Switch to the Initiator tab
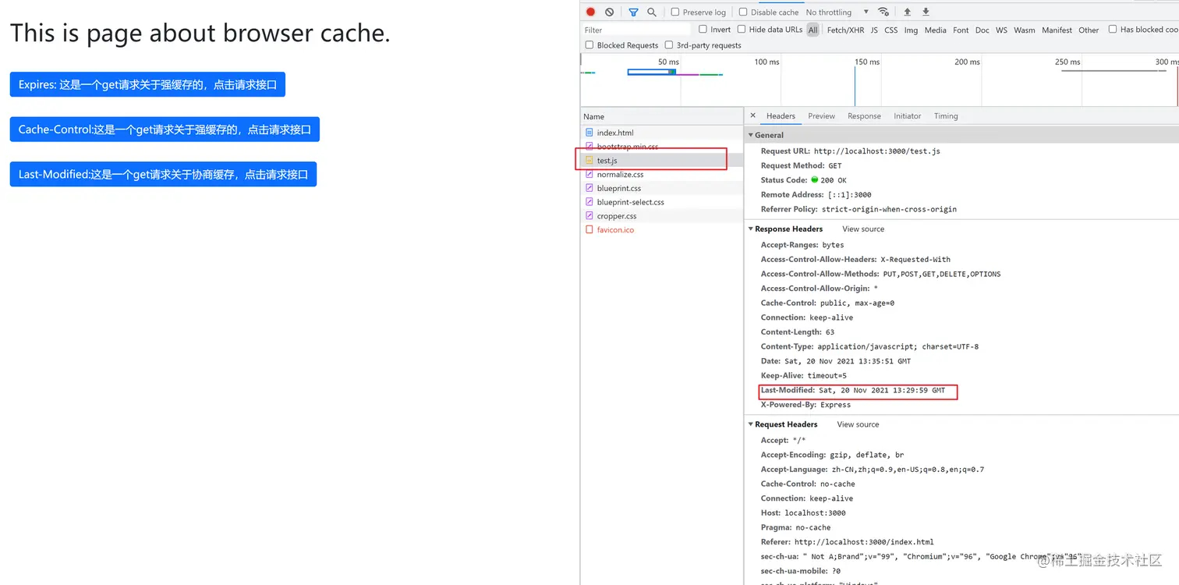 (907, 116)
